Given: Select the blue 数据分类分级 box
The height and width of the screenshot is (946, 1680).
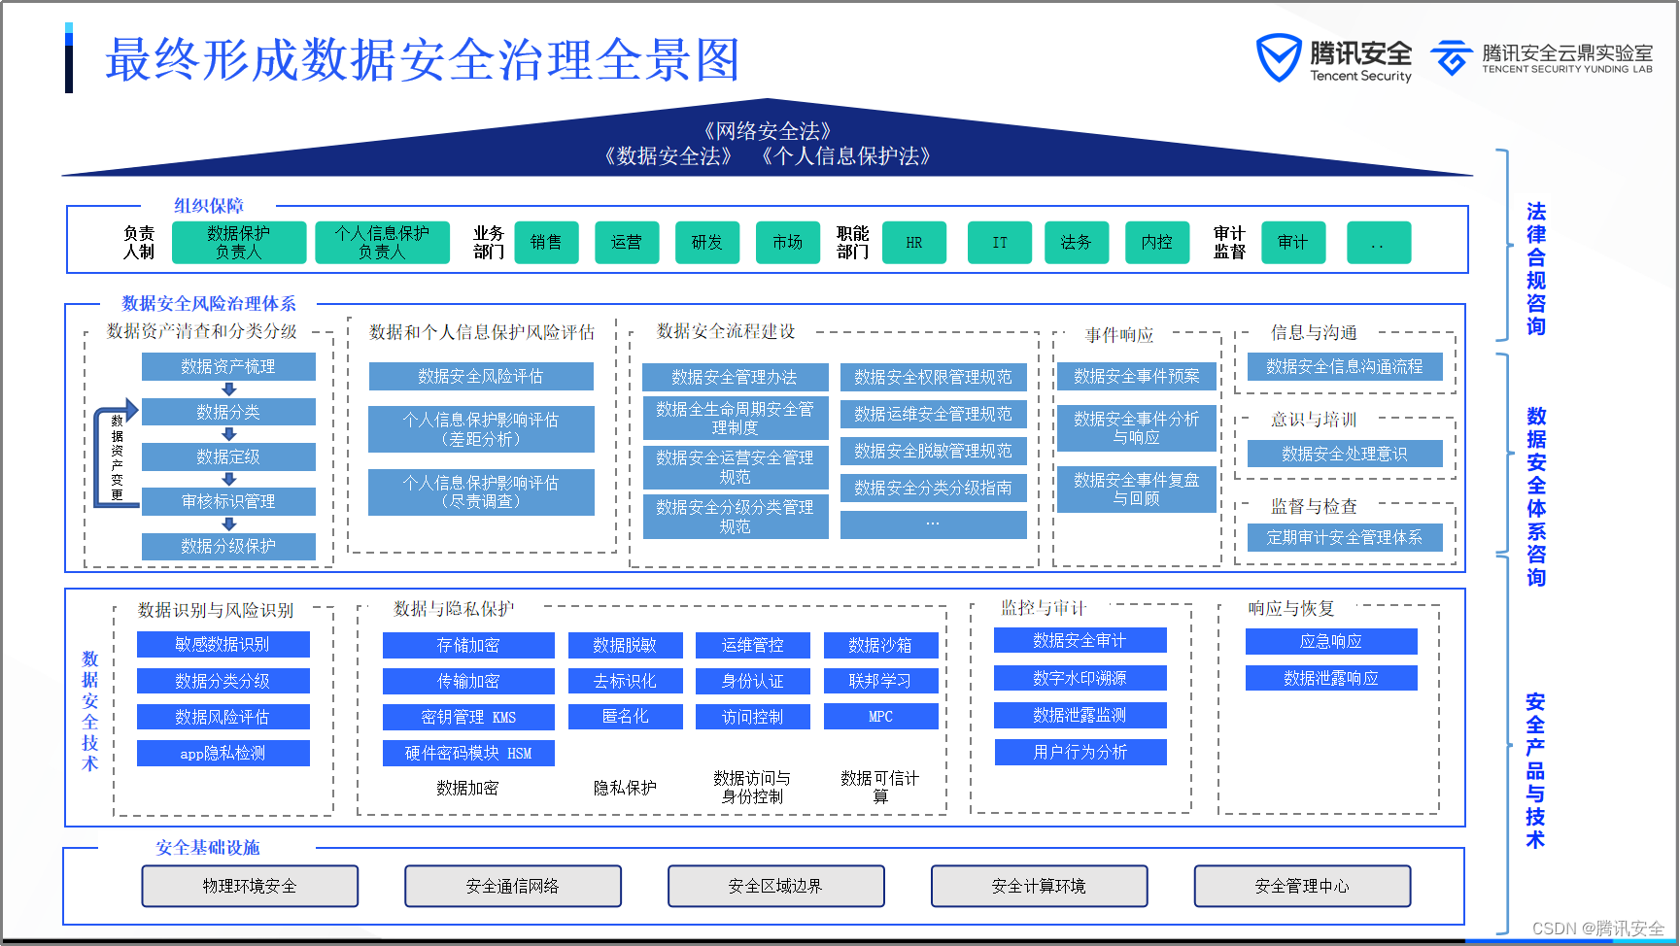Looking at the screenshot, I should (223, 681).
